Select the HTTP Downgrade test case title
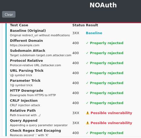 click(27, 90)
